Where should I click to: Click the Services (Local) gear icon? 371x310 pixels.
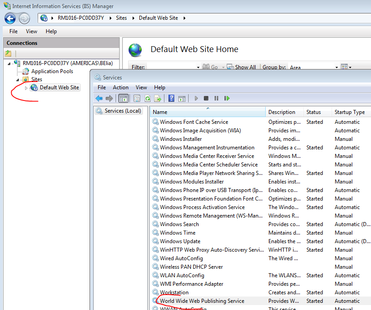coord(99,111)
